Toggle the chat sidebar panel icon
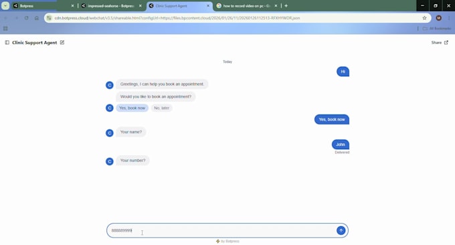The image size is (455, 245). pyautogui.click(x=7, y=42)
